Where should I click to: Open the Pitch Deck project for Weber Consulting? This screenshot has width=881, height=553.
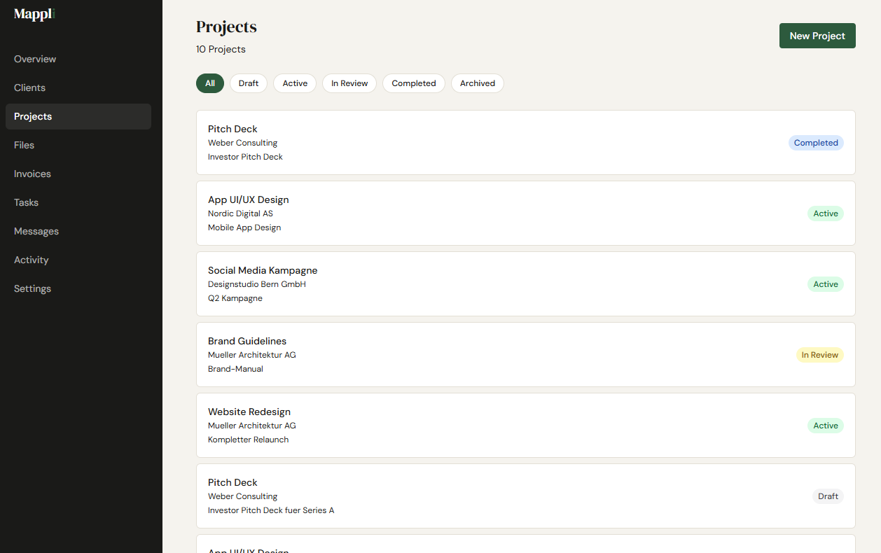[x=525, y=142]
